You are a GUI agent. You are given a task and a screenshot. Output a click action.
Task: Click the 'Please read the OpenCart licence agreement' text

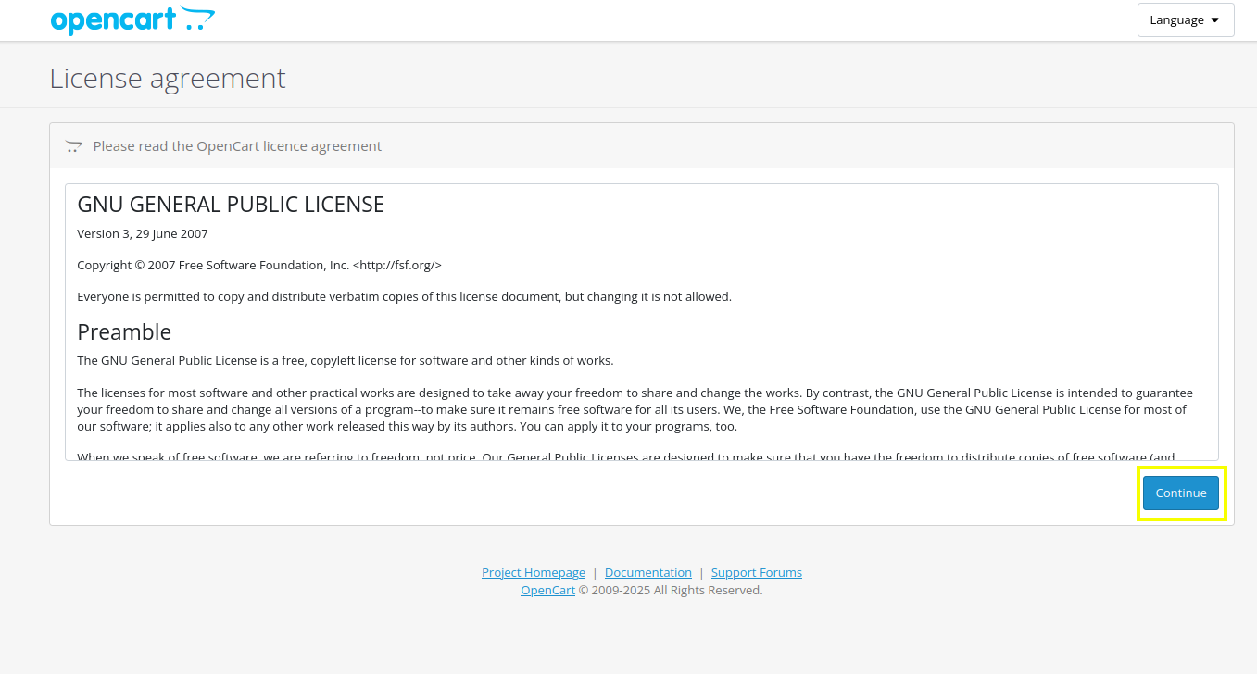(x=237, y=146)
